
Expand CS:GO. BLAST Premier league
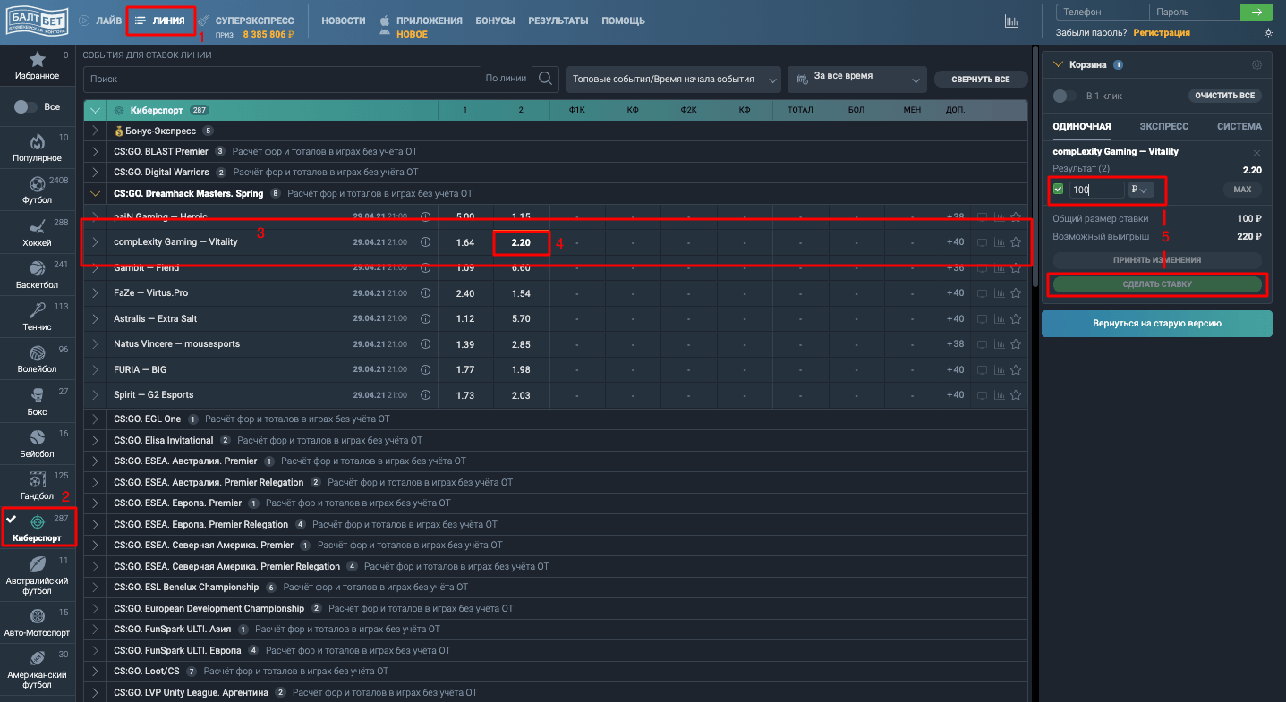pos(96,151)
